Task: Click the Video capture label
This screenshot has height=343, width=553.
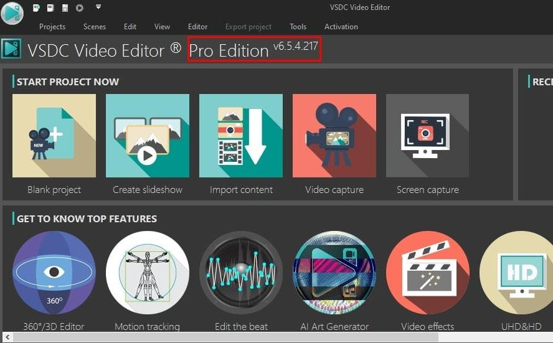Action: (x=334, y=190)
